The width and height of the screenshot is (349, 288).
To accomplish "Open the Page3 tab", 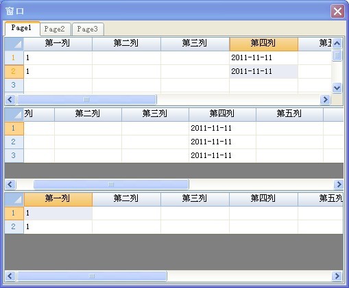I will point(88,29).
